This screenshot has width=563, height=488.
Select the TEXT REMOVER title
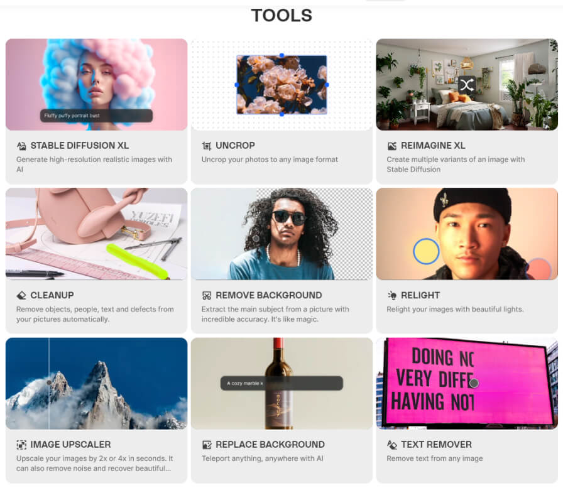tap(436, 445)
